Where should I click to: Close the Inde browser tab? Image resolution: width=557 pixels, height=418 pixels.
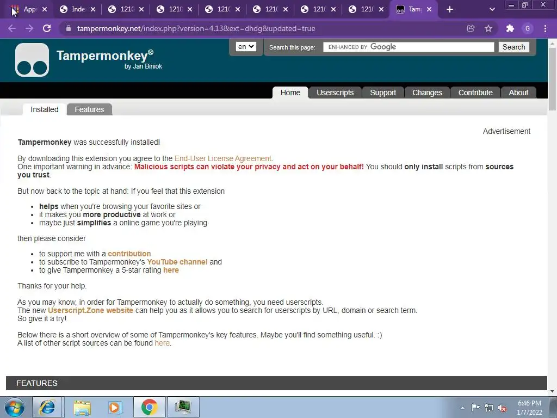click(93, 9)
